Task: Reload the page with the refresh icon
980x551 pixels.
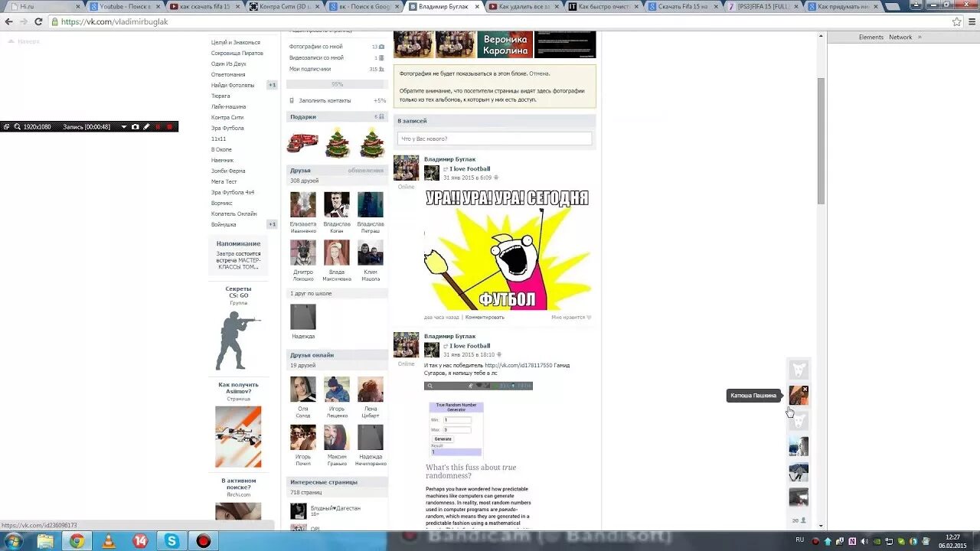Action: point(40,21)
